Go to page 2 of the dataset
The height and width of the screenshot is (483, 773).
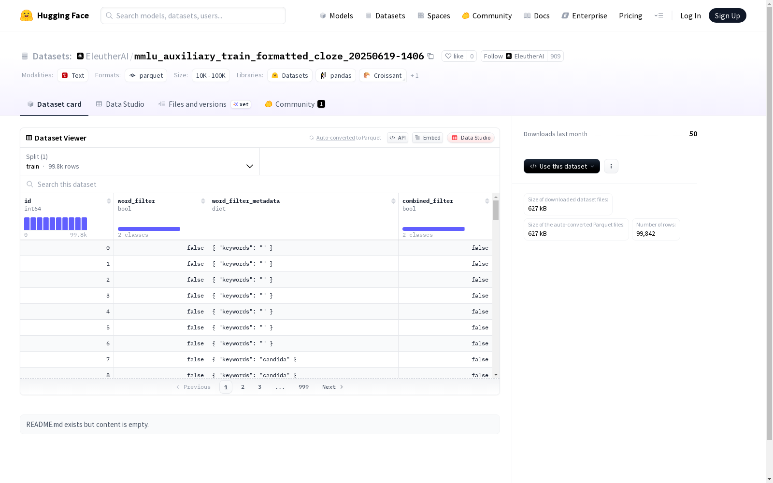click(x=243, y=387)
